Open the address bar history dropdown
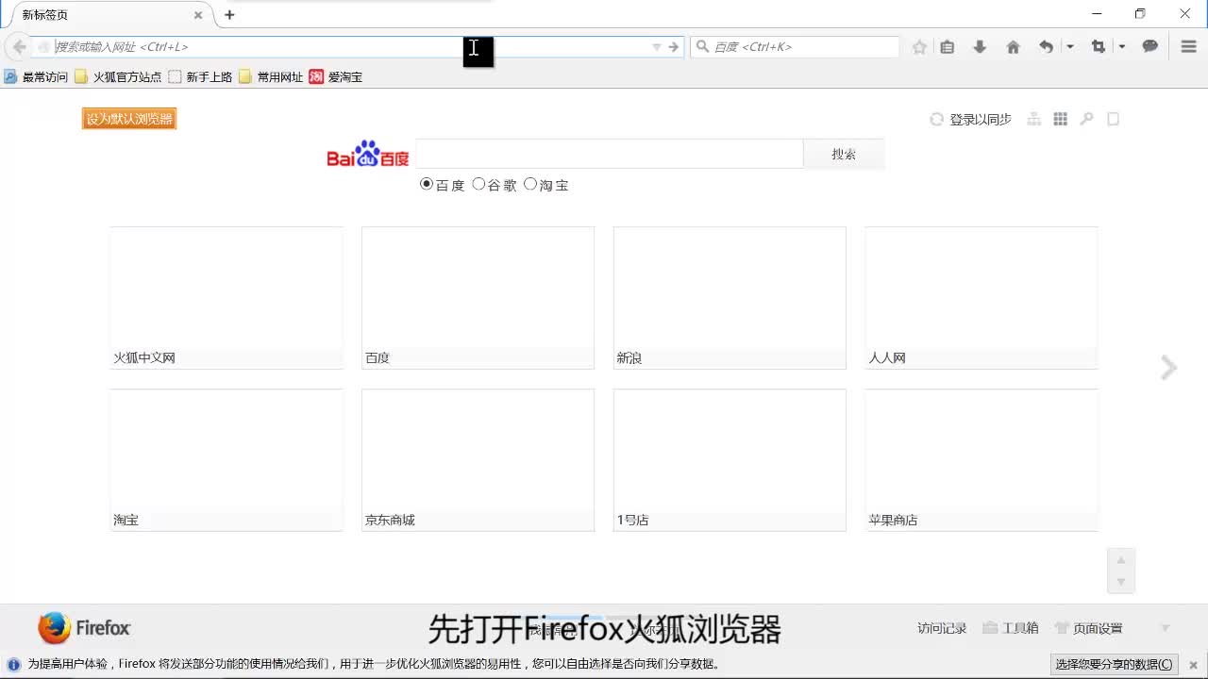The image size is (1208, 679). tap(657, 47)
